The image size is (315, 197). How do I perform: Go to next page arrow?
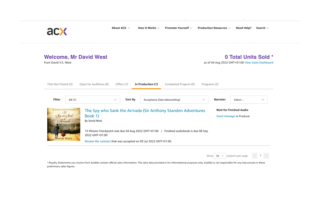coord(266,156)
